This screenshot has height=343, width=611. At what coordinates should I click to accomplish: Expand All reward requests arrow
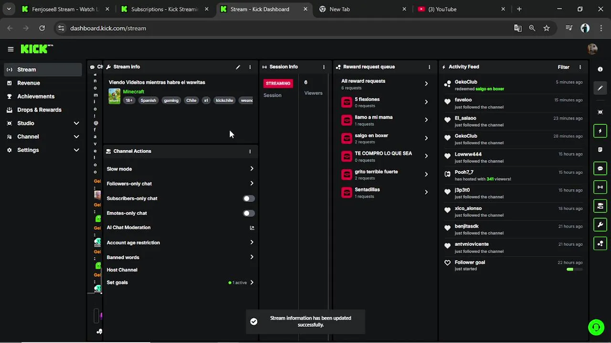pyautogui.click(x=426, y=84)
